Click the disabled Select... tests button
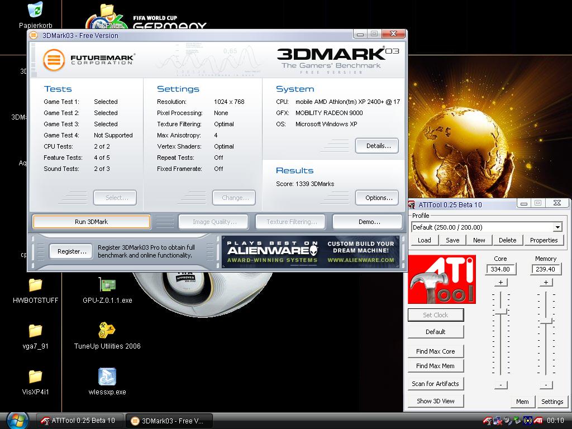 [x=115, y=198]
